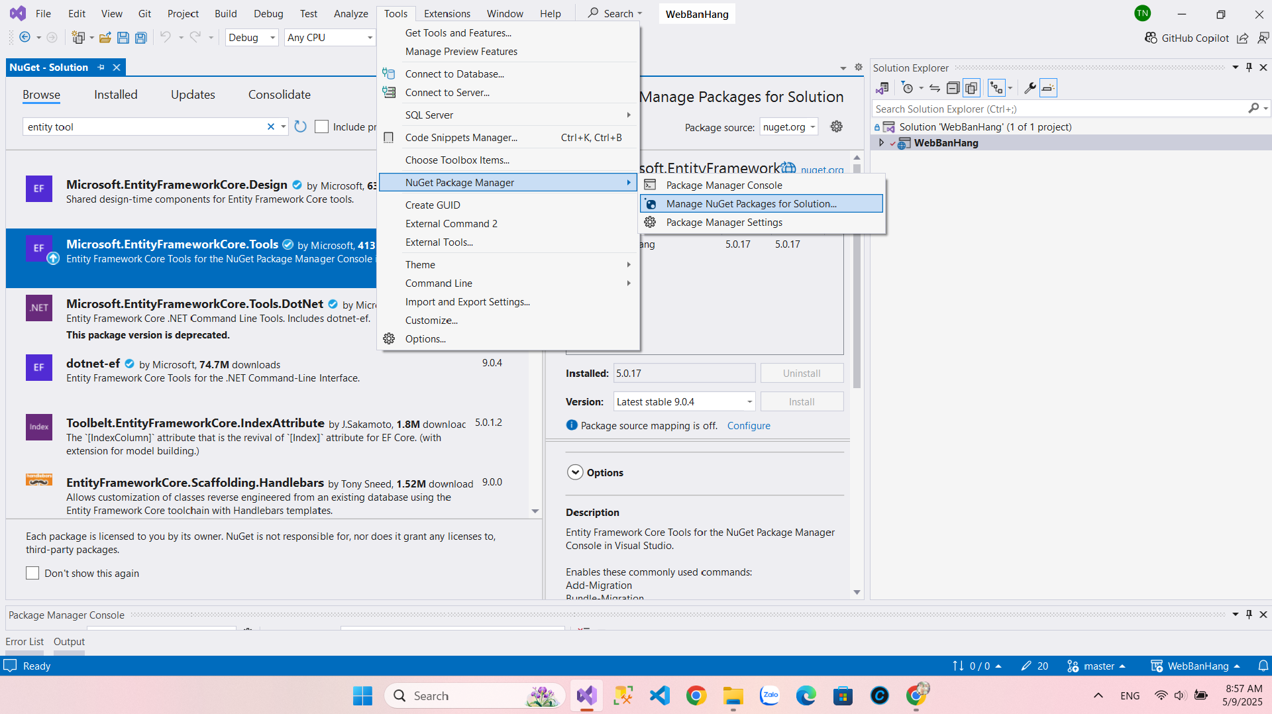Click the Save All stacked-disks icon

click(141, 38)
